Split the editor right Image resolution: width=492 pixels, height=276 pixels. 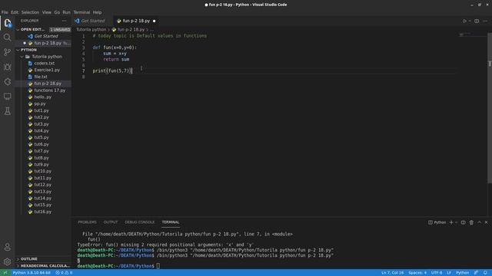pyautogui.click(x=477, y=21)
